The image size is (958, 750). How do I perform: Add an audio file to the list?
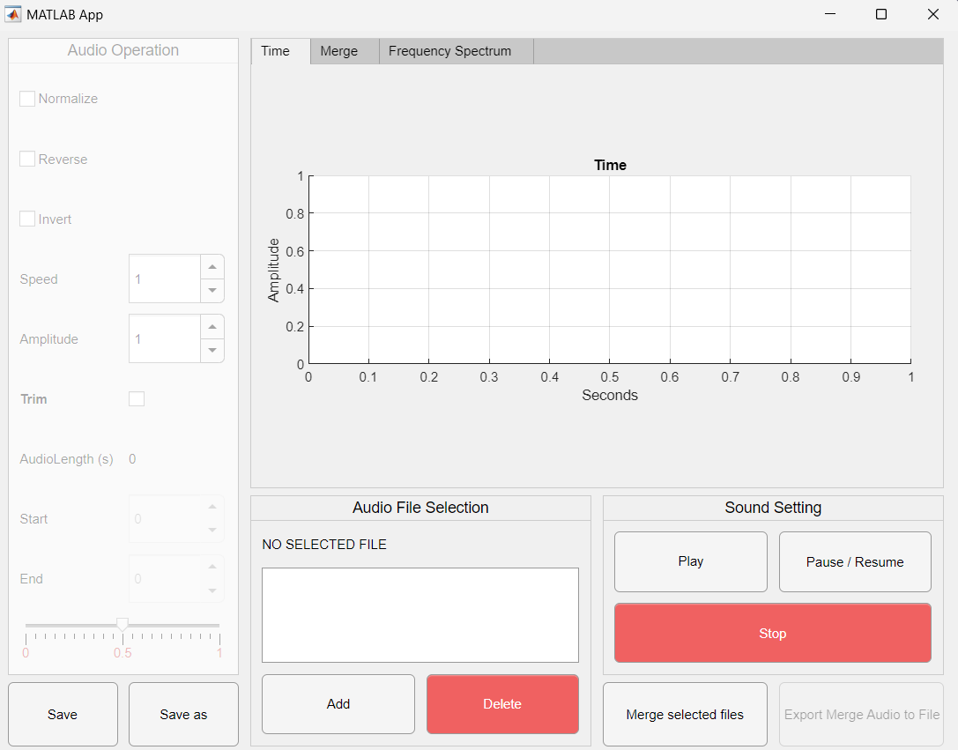tap(338, 704)
